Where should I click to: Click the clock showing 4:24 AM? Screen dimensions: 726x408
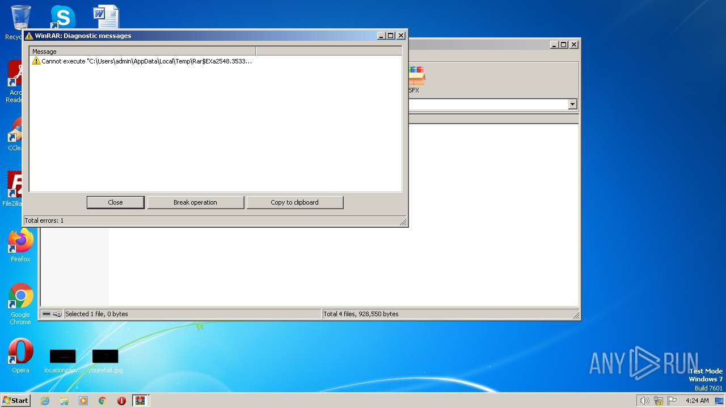coord(697,401)
